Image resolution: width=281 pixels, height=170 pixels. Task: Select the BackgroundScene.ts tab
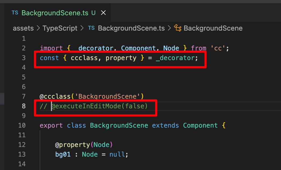pyautogui.click(x=55, y=13)
